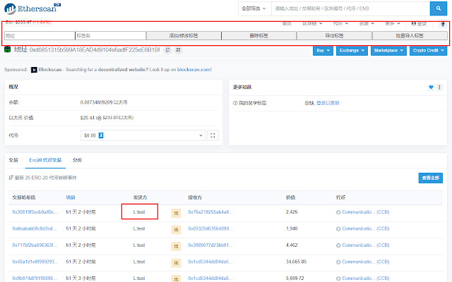
Task: Open transaction hash 0x48a1d1e8f999293...
Action: 35,262
